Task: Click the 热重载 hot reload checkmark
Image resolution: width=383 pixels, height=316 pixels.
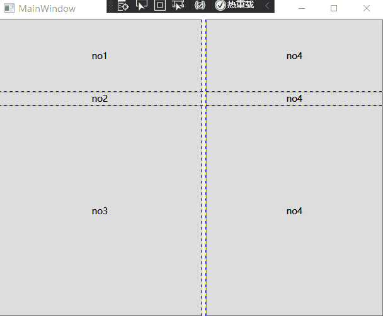Action: tap(220, 6)
